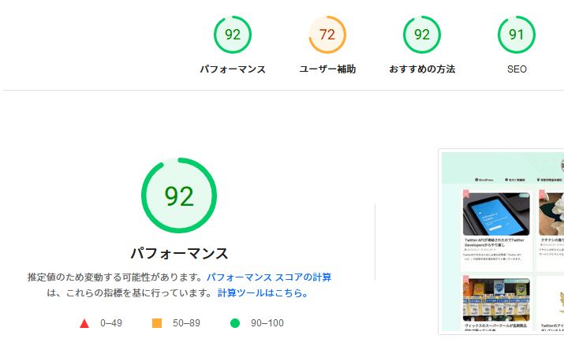Click the orange 72 accessibility score gauge

[x=327, y=35]
